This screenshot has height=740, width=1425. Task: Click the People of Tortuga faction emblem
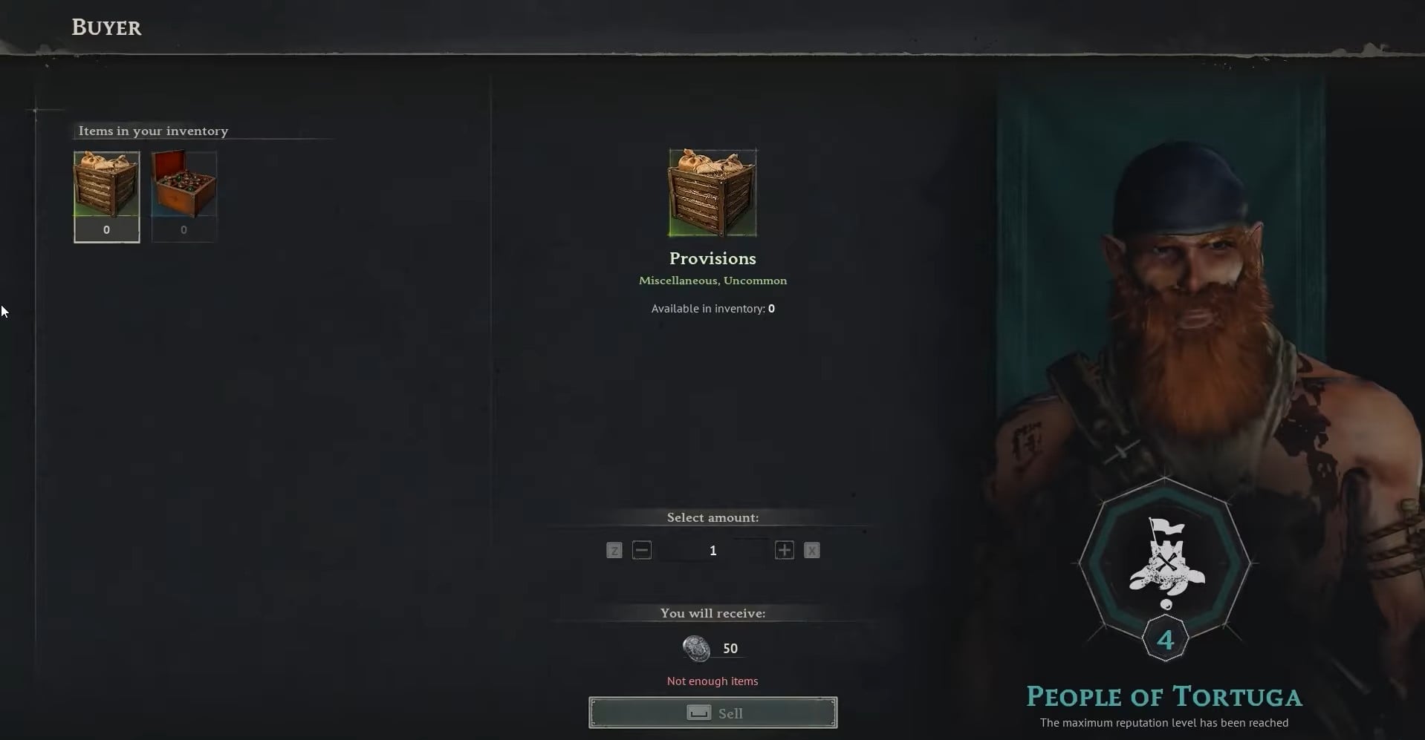click(x=1166, y=559)
